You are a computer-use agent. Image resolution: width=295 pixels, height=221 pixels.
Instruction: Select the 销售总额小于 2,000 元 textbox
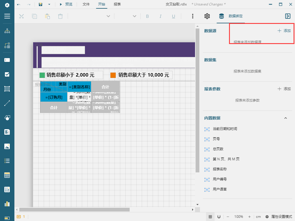pyautogui.click(x=75, y=75)
